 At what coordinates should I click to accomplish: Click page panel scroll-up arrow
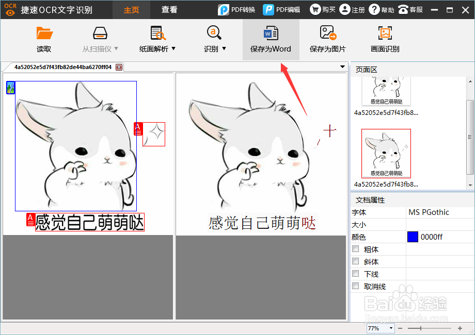470,81
